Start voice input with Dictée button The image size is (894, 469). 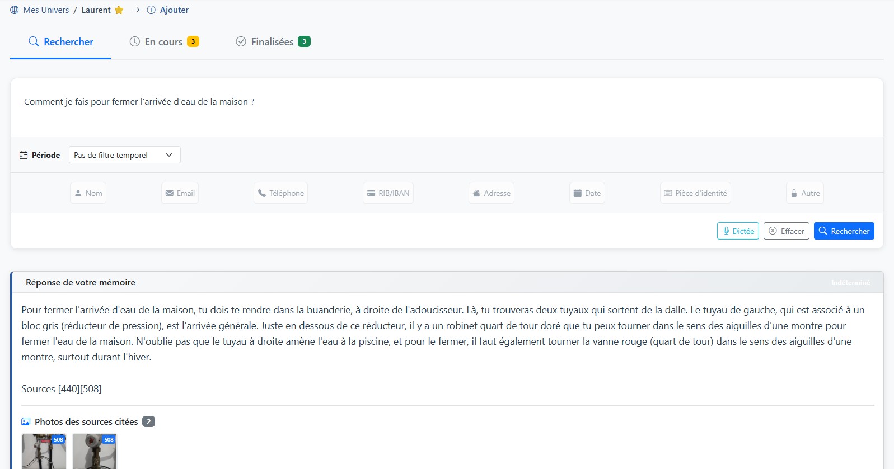pos(737,231)
